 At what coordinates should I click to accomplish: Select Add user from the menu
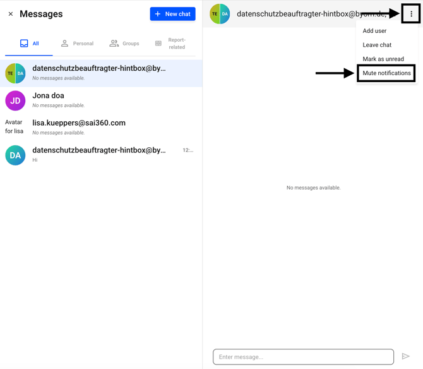pos(374,31)
